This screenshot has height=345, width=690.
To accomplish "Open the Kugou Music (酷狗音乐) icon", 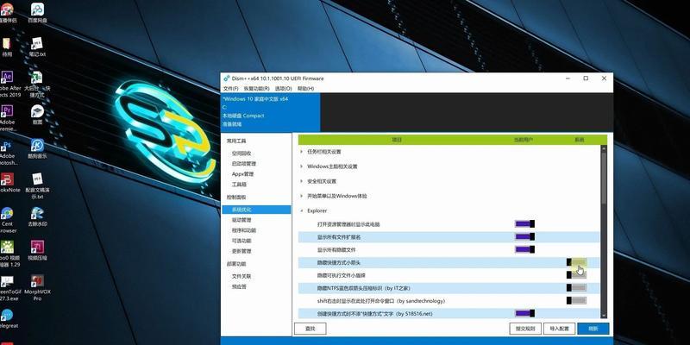I will coord(37,148).
